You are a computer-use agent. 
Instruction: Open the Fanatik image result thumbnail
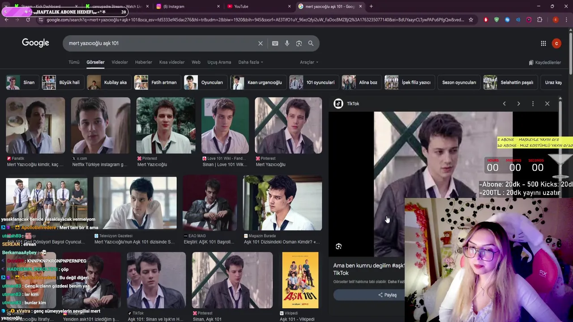(x=35, y=126)
